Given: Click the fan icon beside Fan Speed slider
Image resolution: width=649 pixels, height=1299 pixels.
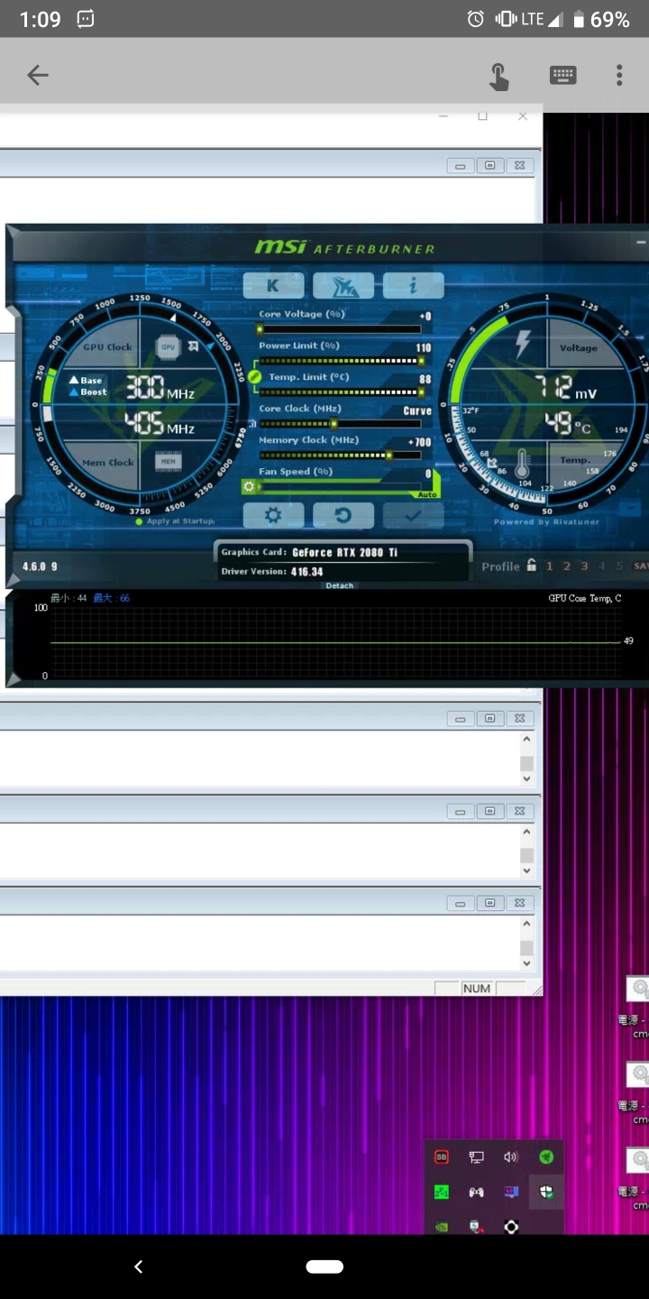Looking at the screenshot, I should 249,486.
